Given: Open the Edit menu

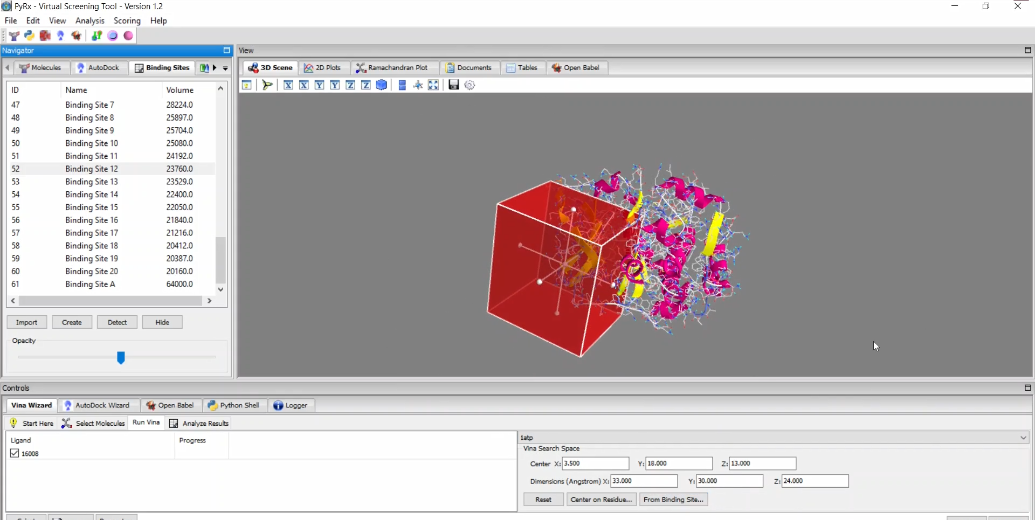Looking at the screenshot, I should point(33,20).
